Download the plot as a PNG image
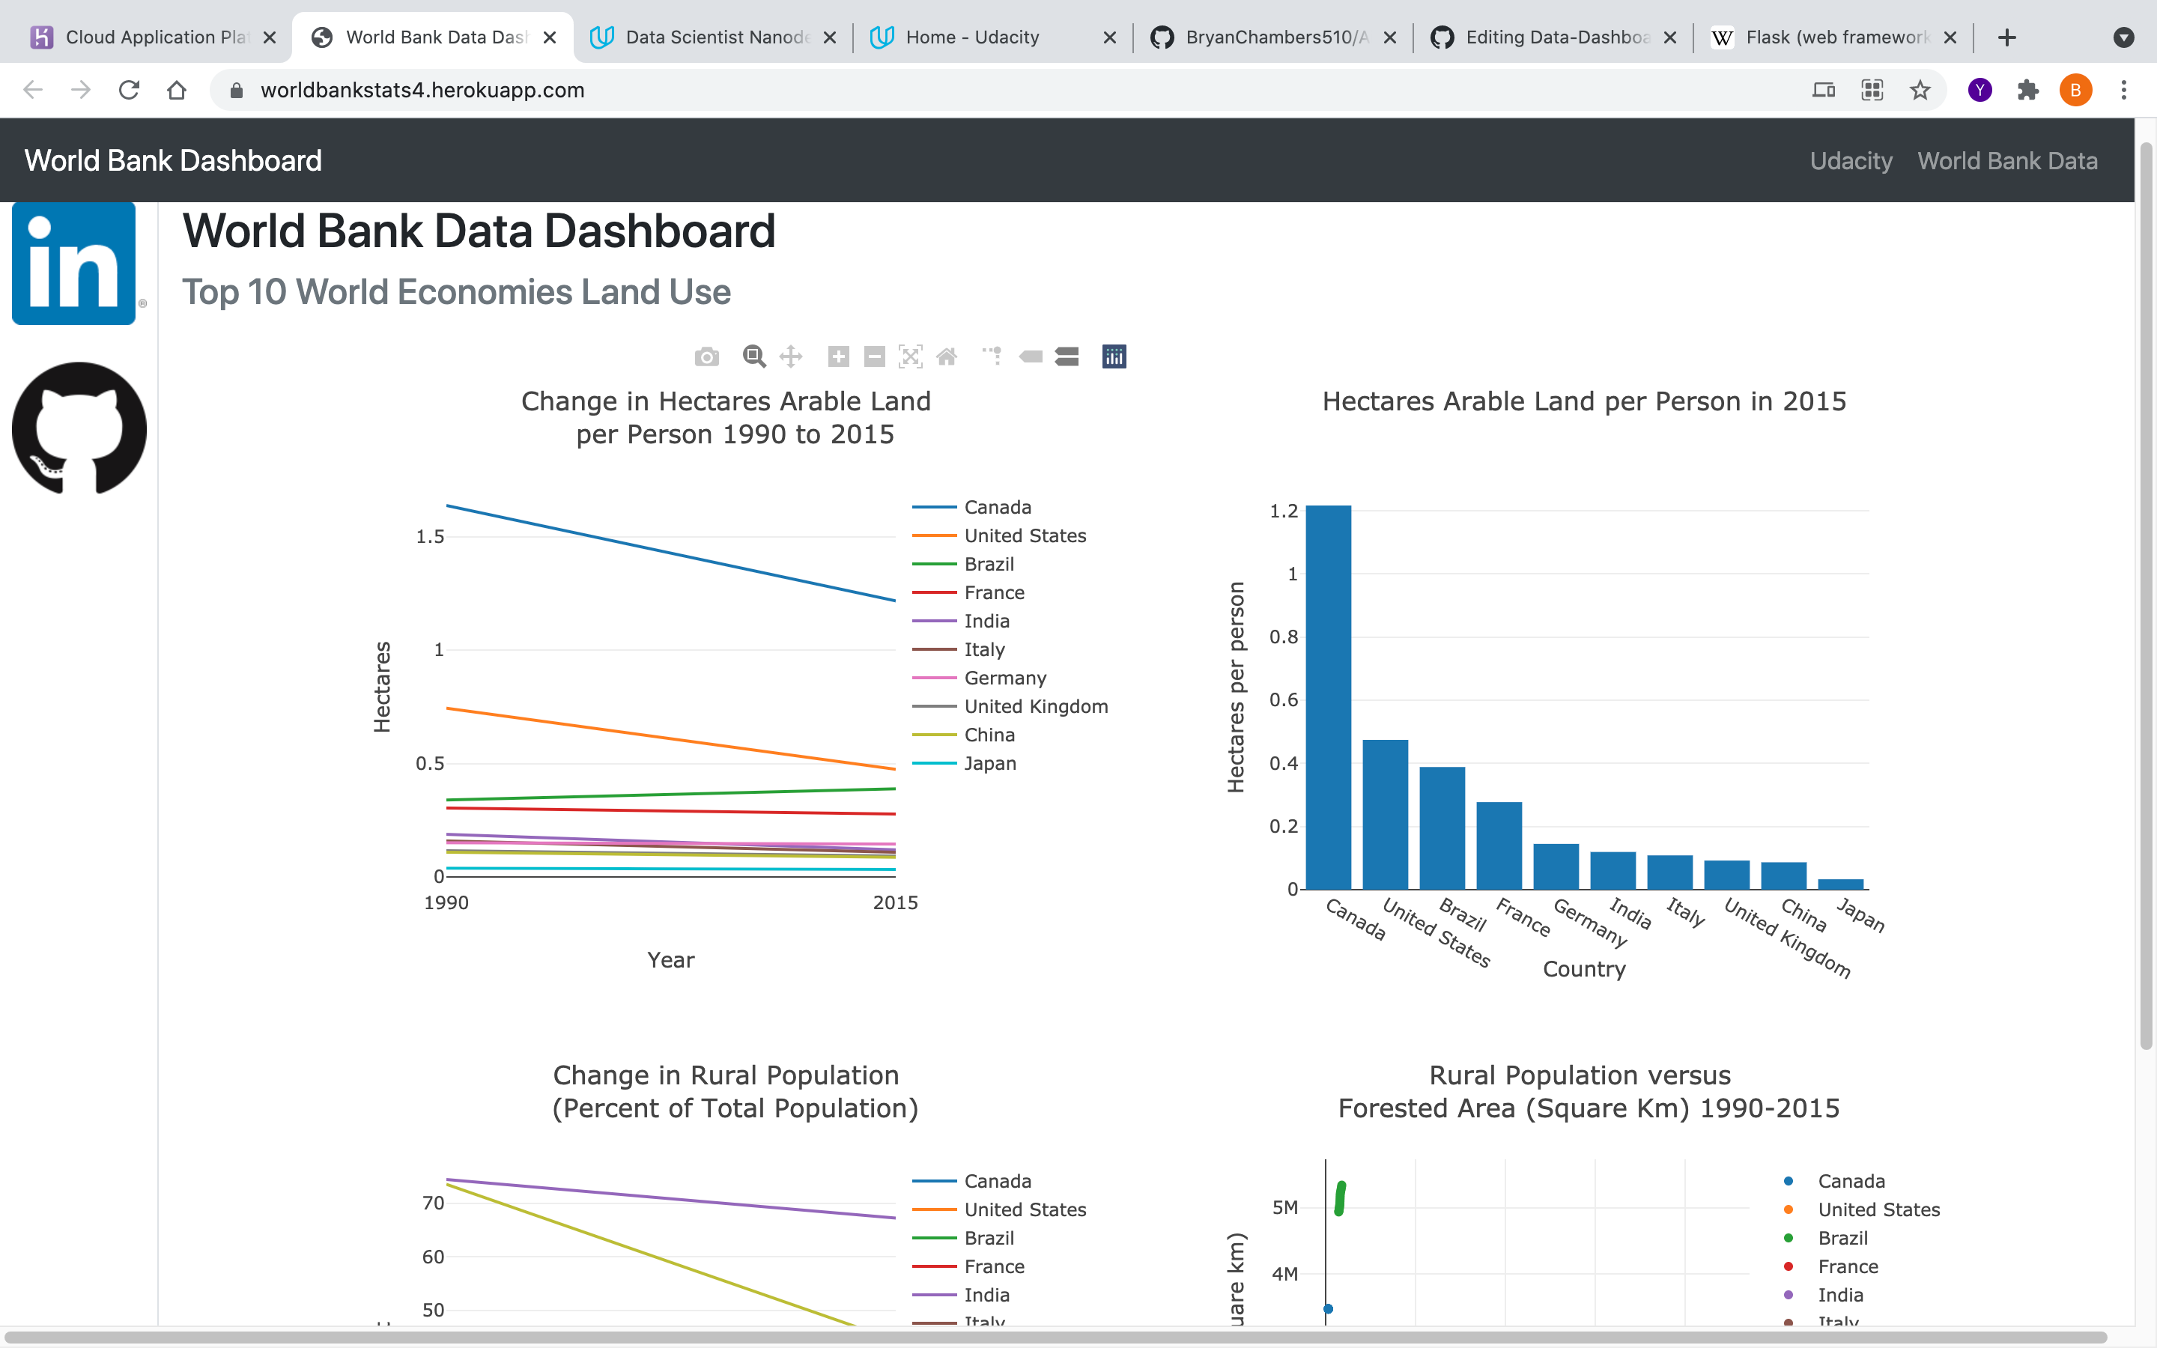Screen dimensions: 2157x1348 [707, 356]
